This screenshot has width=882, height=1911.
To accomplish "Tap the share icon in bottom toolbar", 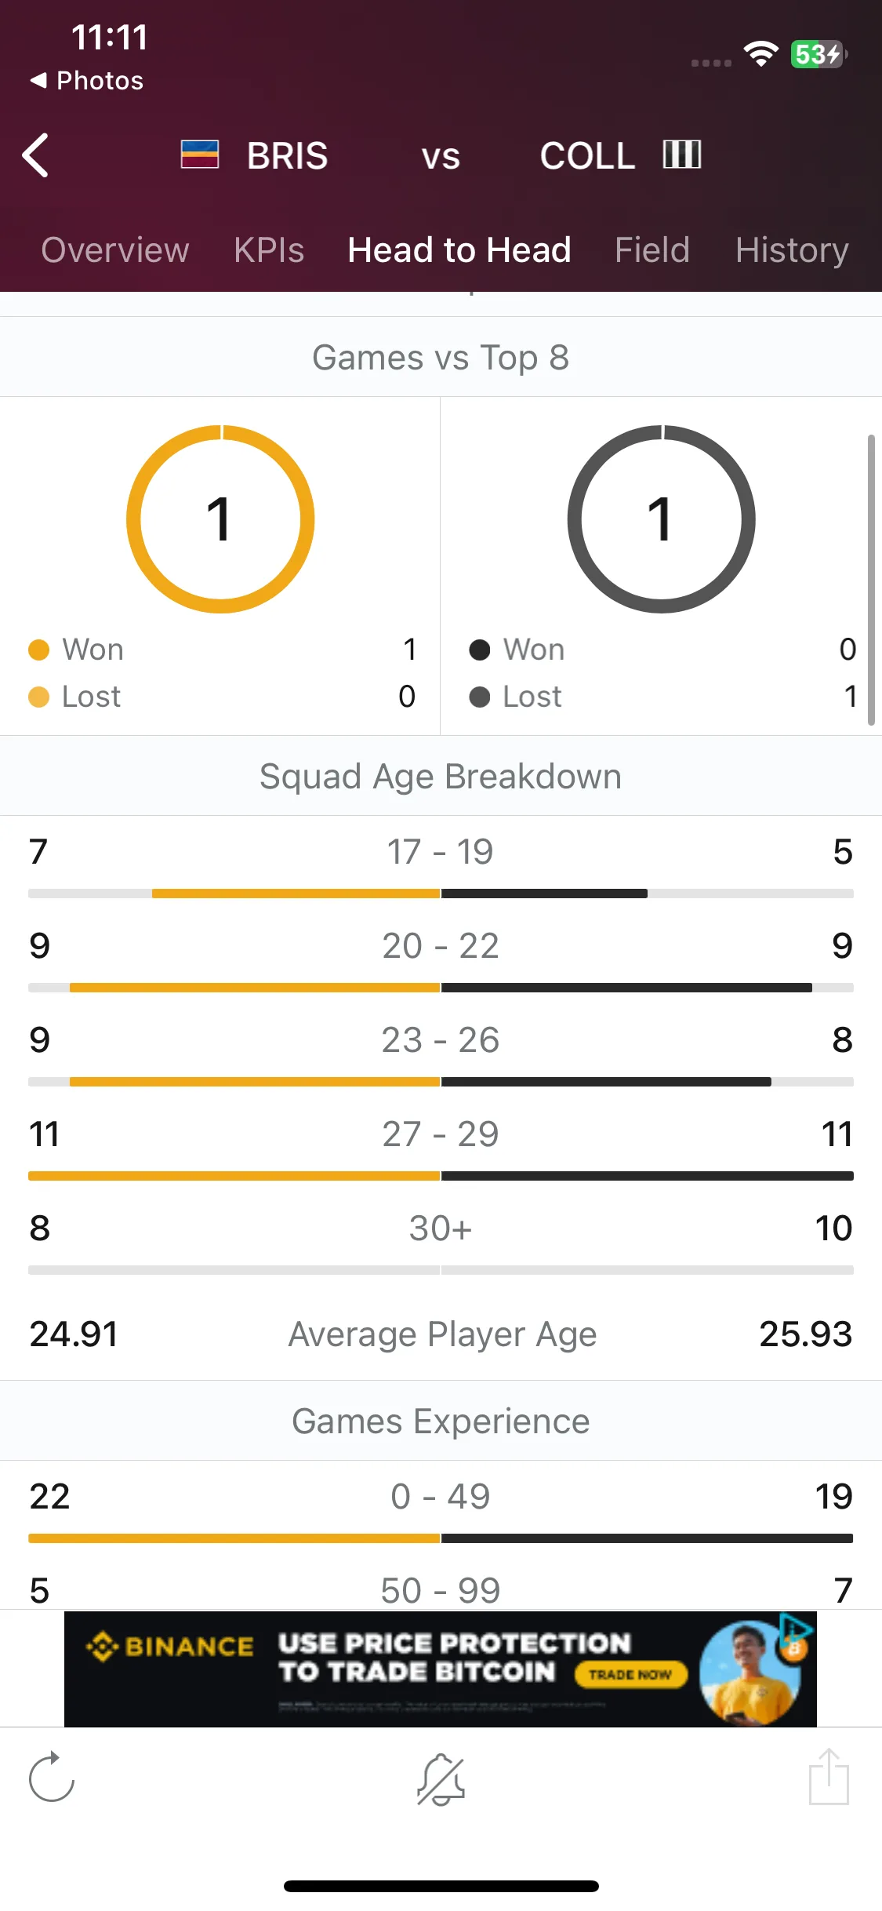I will [829, 1776].
